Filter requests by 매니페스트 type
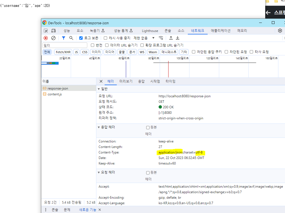285x213 pixels. pyautogui.click(x=169, y=52)
